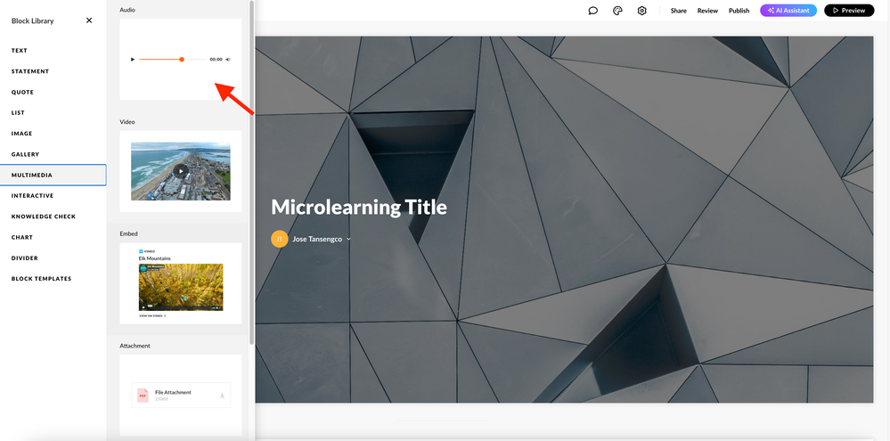Insert the File Attachment block
890x441 pixels.
click(181, 395)
